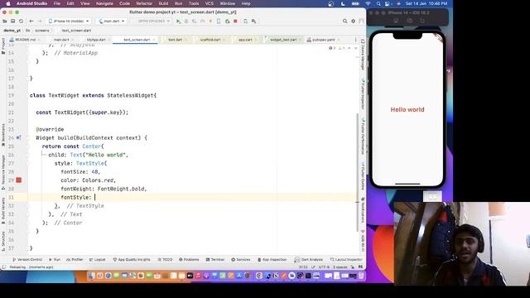This screenshot has width=530, height=298.
Task: Click the UTF-8 encoding status entry
Action: click(324, 267)
